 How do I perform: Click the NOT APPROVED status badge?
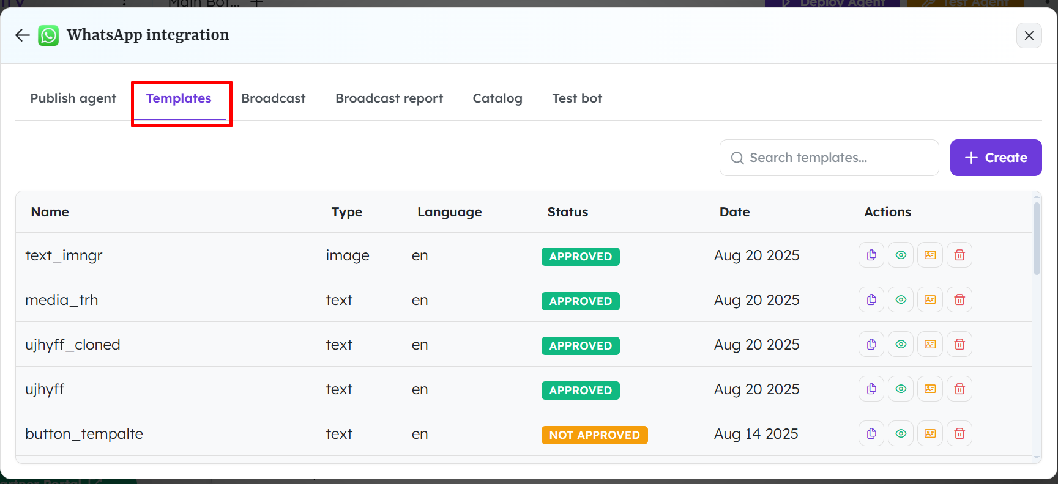(595, 435)
